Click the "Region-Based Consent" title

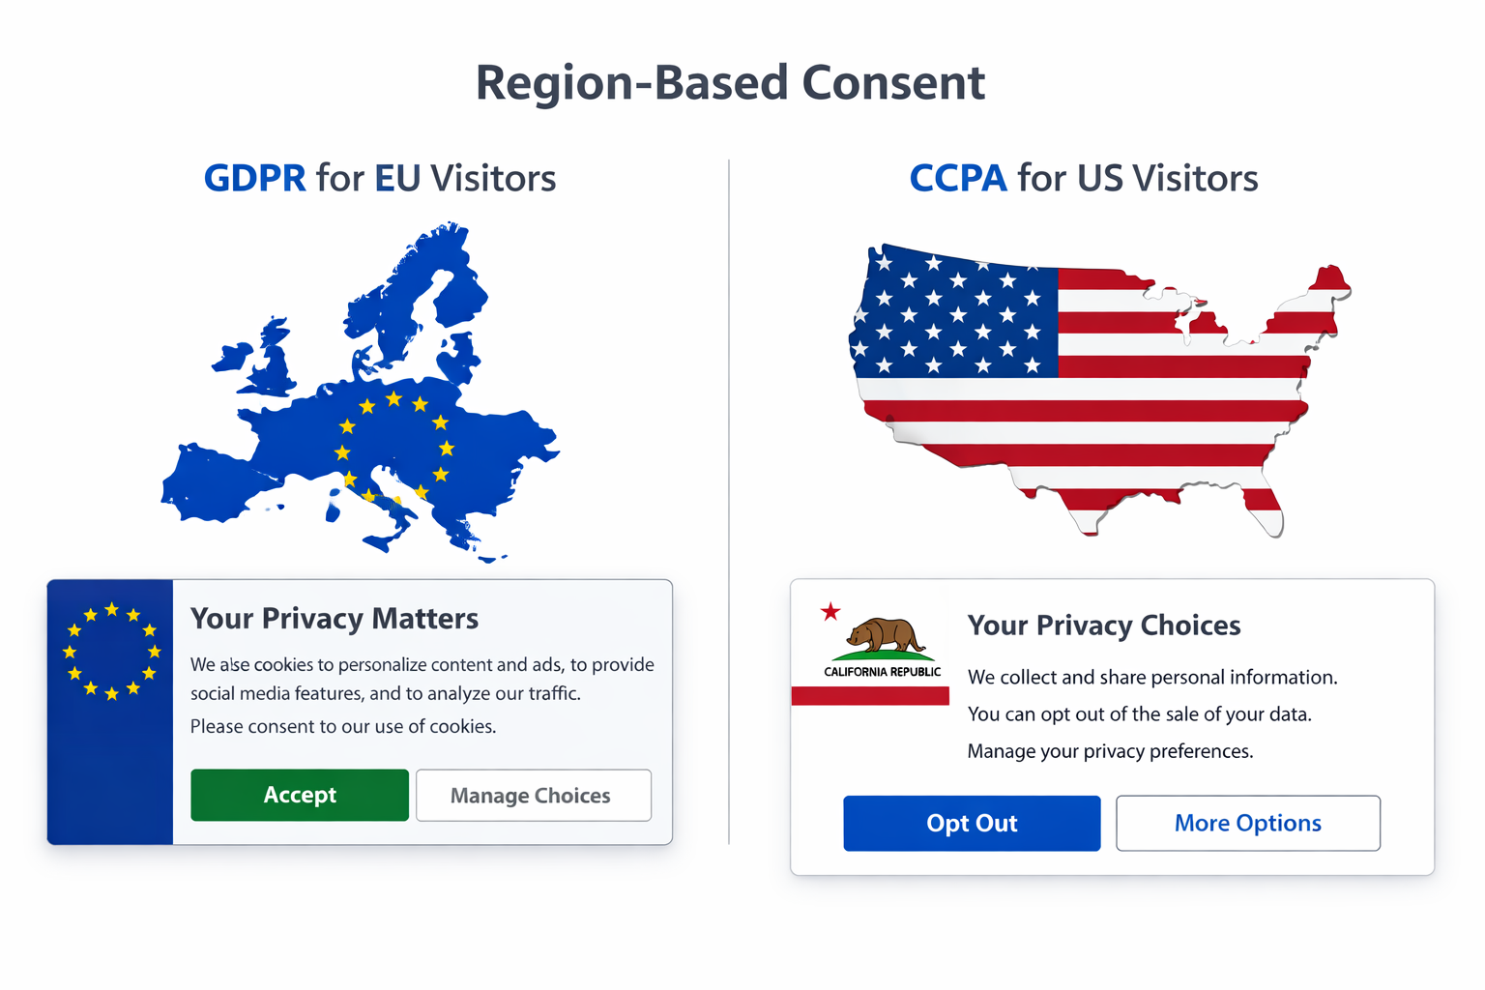tap(731, 83)
